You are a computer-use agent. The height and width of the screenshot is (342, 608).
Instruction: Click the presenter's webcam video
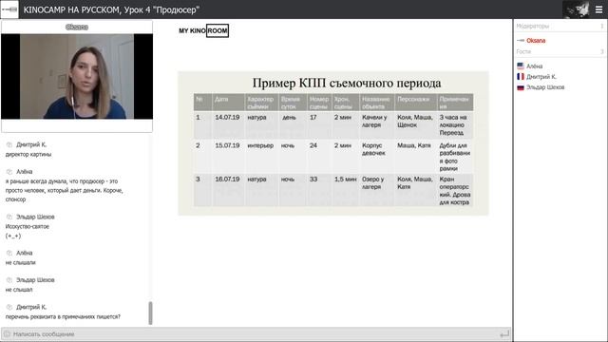(x=77, y=76)
